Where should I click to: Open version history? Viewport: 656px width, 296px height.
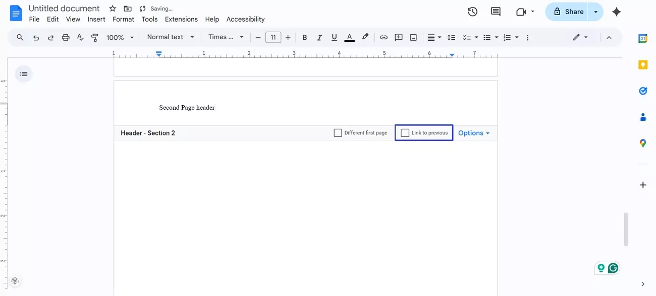tap(472, 11)
